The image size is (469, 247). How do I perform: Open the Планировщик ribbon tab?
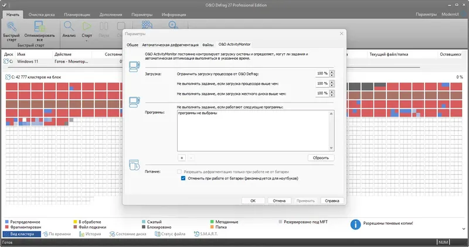tap(77, 14)
